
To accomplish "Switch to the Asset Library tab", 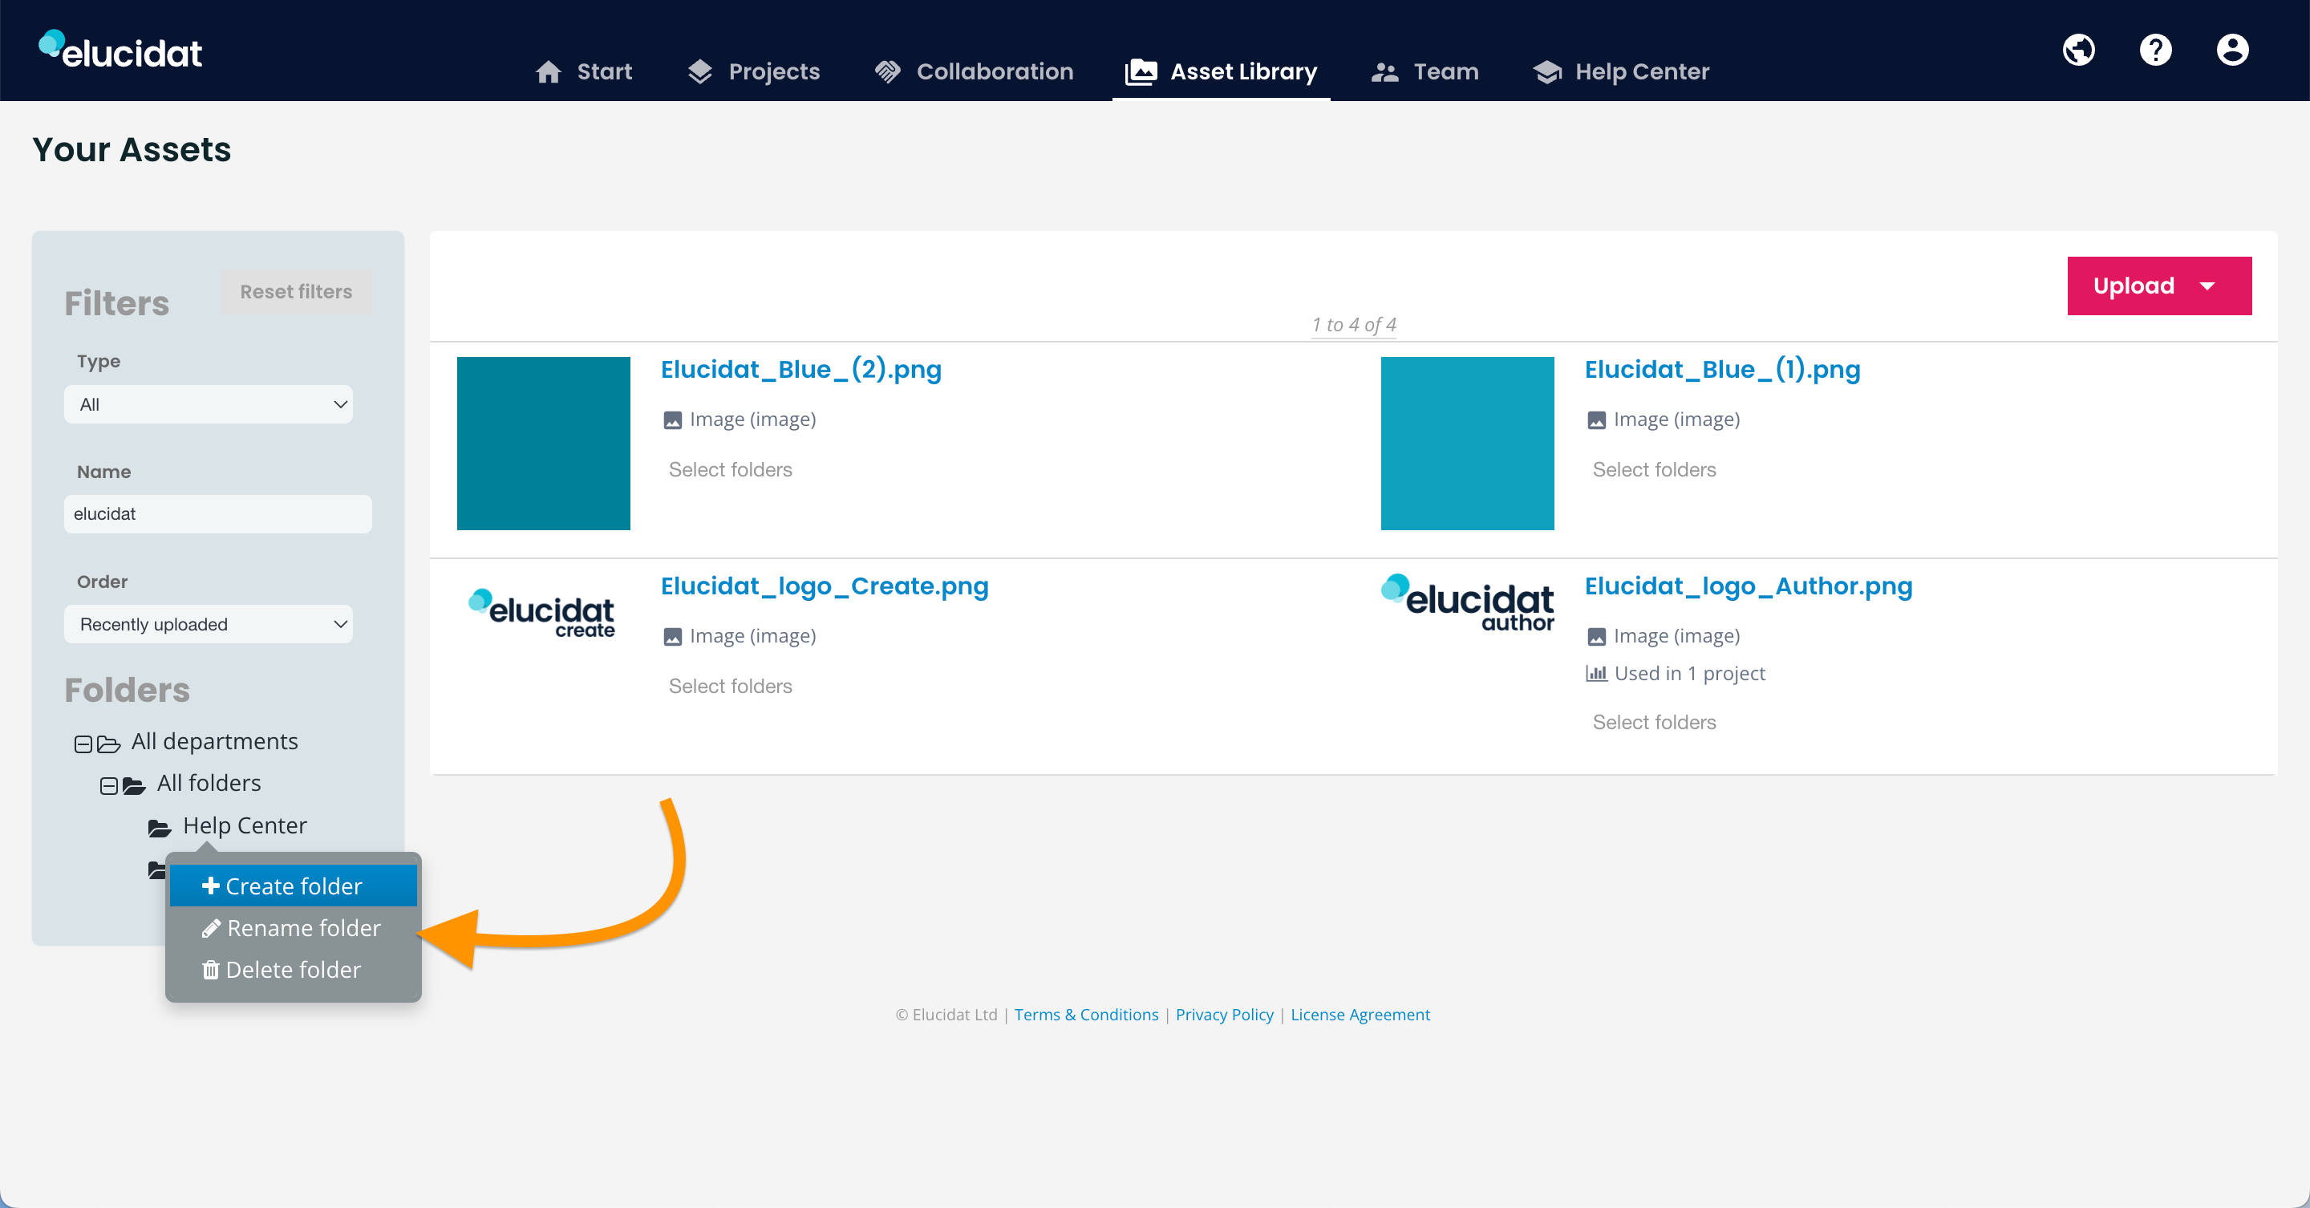I will coord(1222,71).
